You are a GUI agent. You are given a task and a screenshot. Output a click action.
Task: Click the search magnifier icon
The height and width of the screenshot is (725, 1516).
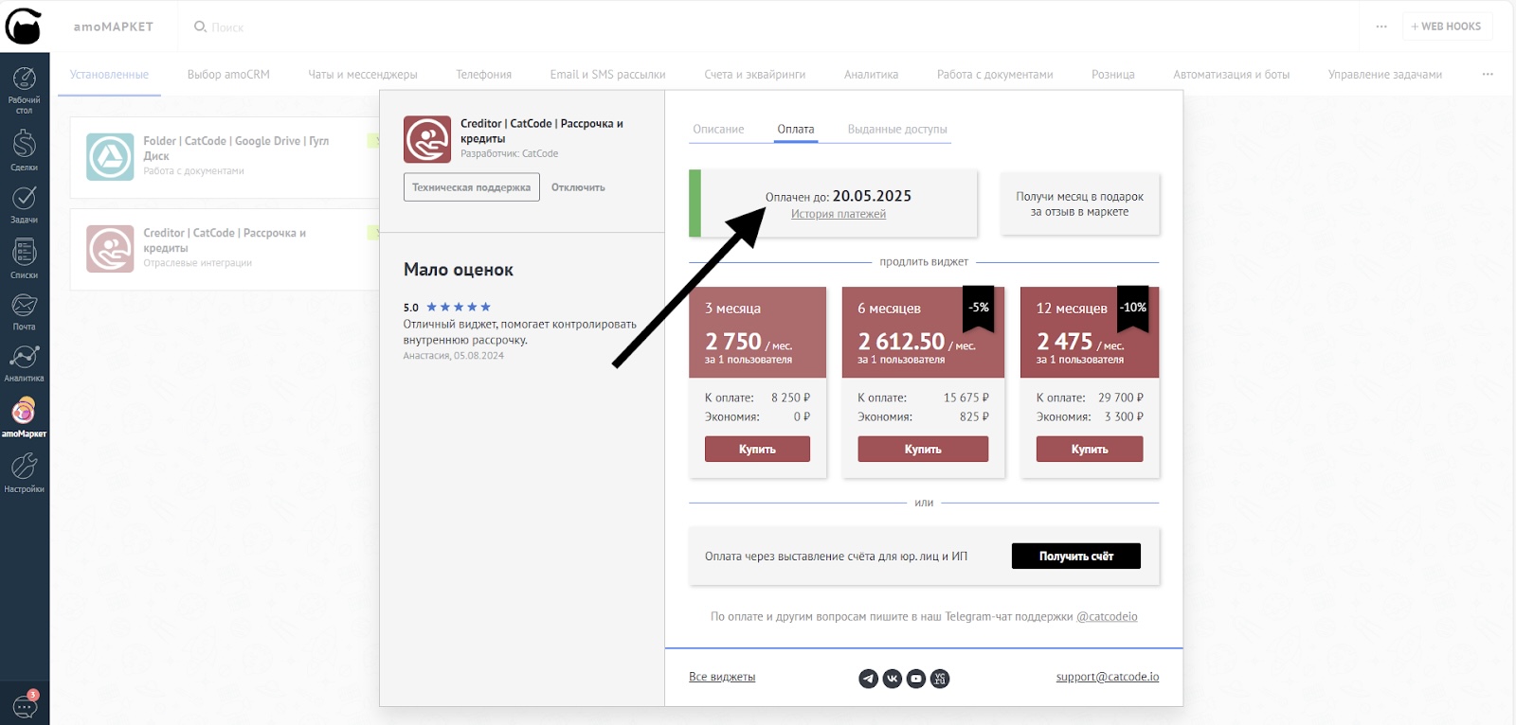click(200, 27)
